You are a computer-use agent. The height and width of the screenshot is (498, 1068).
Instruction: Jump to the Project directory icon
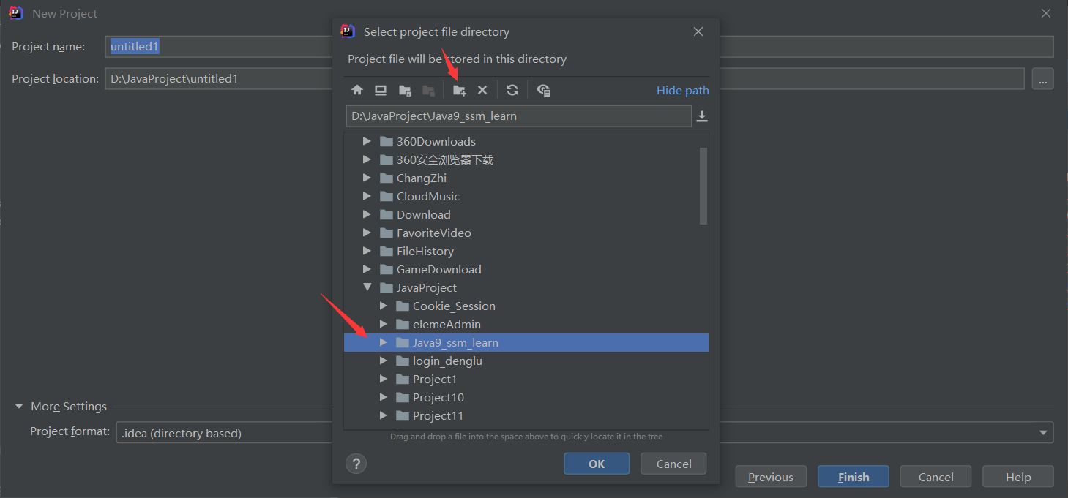pos(405,90)
